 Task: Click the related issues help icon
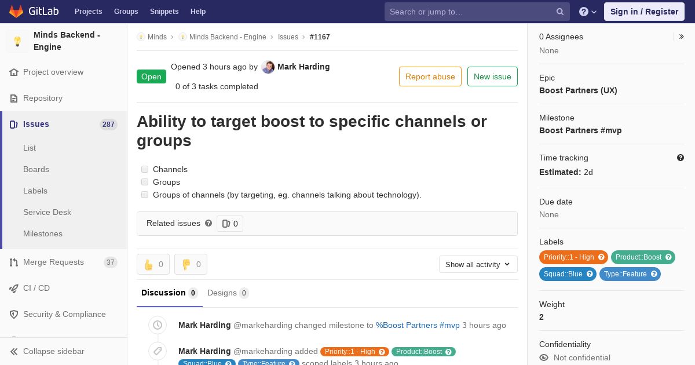pyautogui.click(x=209, y=223)
